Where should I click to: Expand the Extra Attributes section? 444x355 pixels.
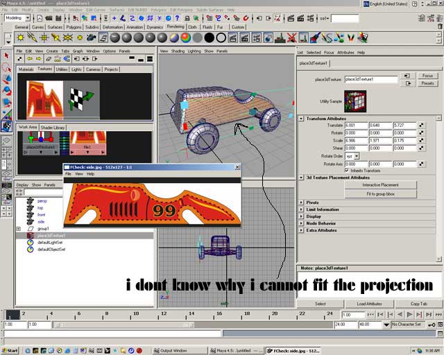(x=301, y=230)
